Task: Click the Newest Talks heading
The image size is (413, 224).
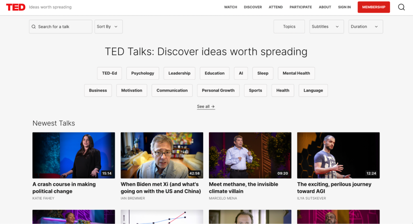Action: pyautogui.click(x=54, y=123)
